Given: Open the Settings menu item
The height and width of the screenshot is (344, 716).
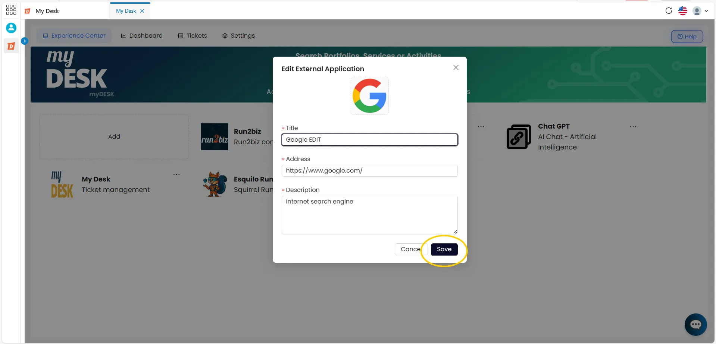Looking at the screenshot, I should pyautogui.click(x=238, y=36).
